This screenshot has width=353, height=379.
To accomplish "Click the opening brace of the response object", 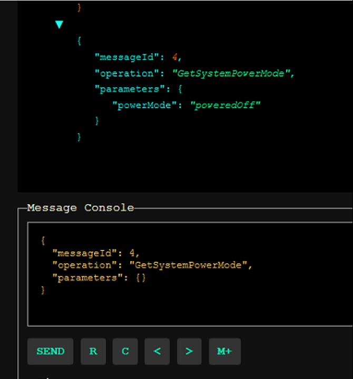I will [79, 41].
